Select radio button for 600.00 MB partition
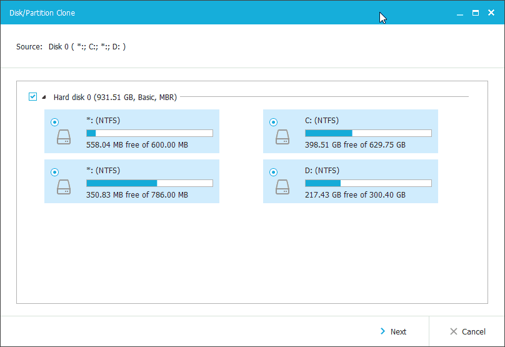The image size is (505, 347). point(54,123)
